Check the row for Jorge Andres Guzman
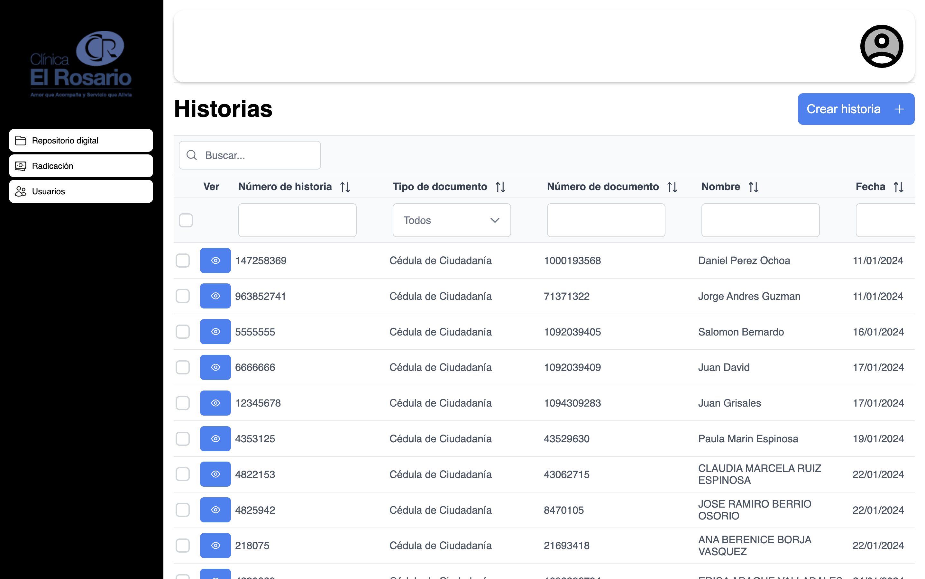This screenshot has width=925, height=579. 183,296
